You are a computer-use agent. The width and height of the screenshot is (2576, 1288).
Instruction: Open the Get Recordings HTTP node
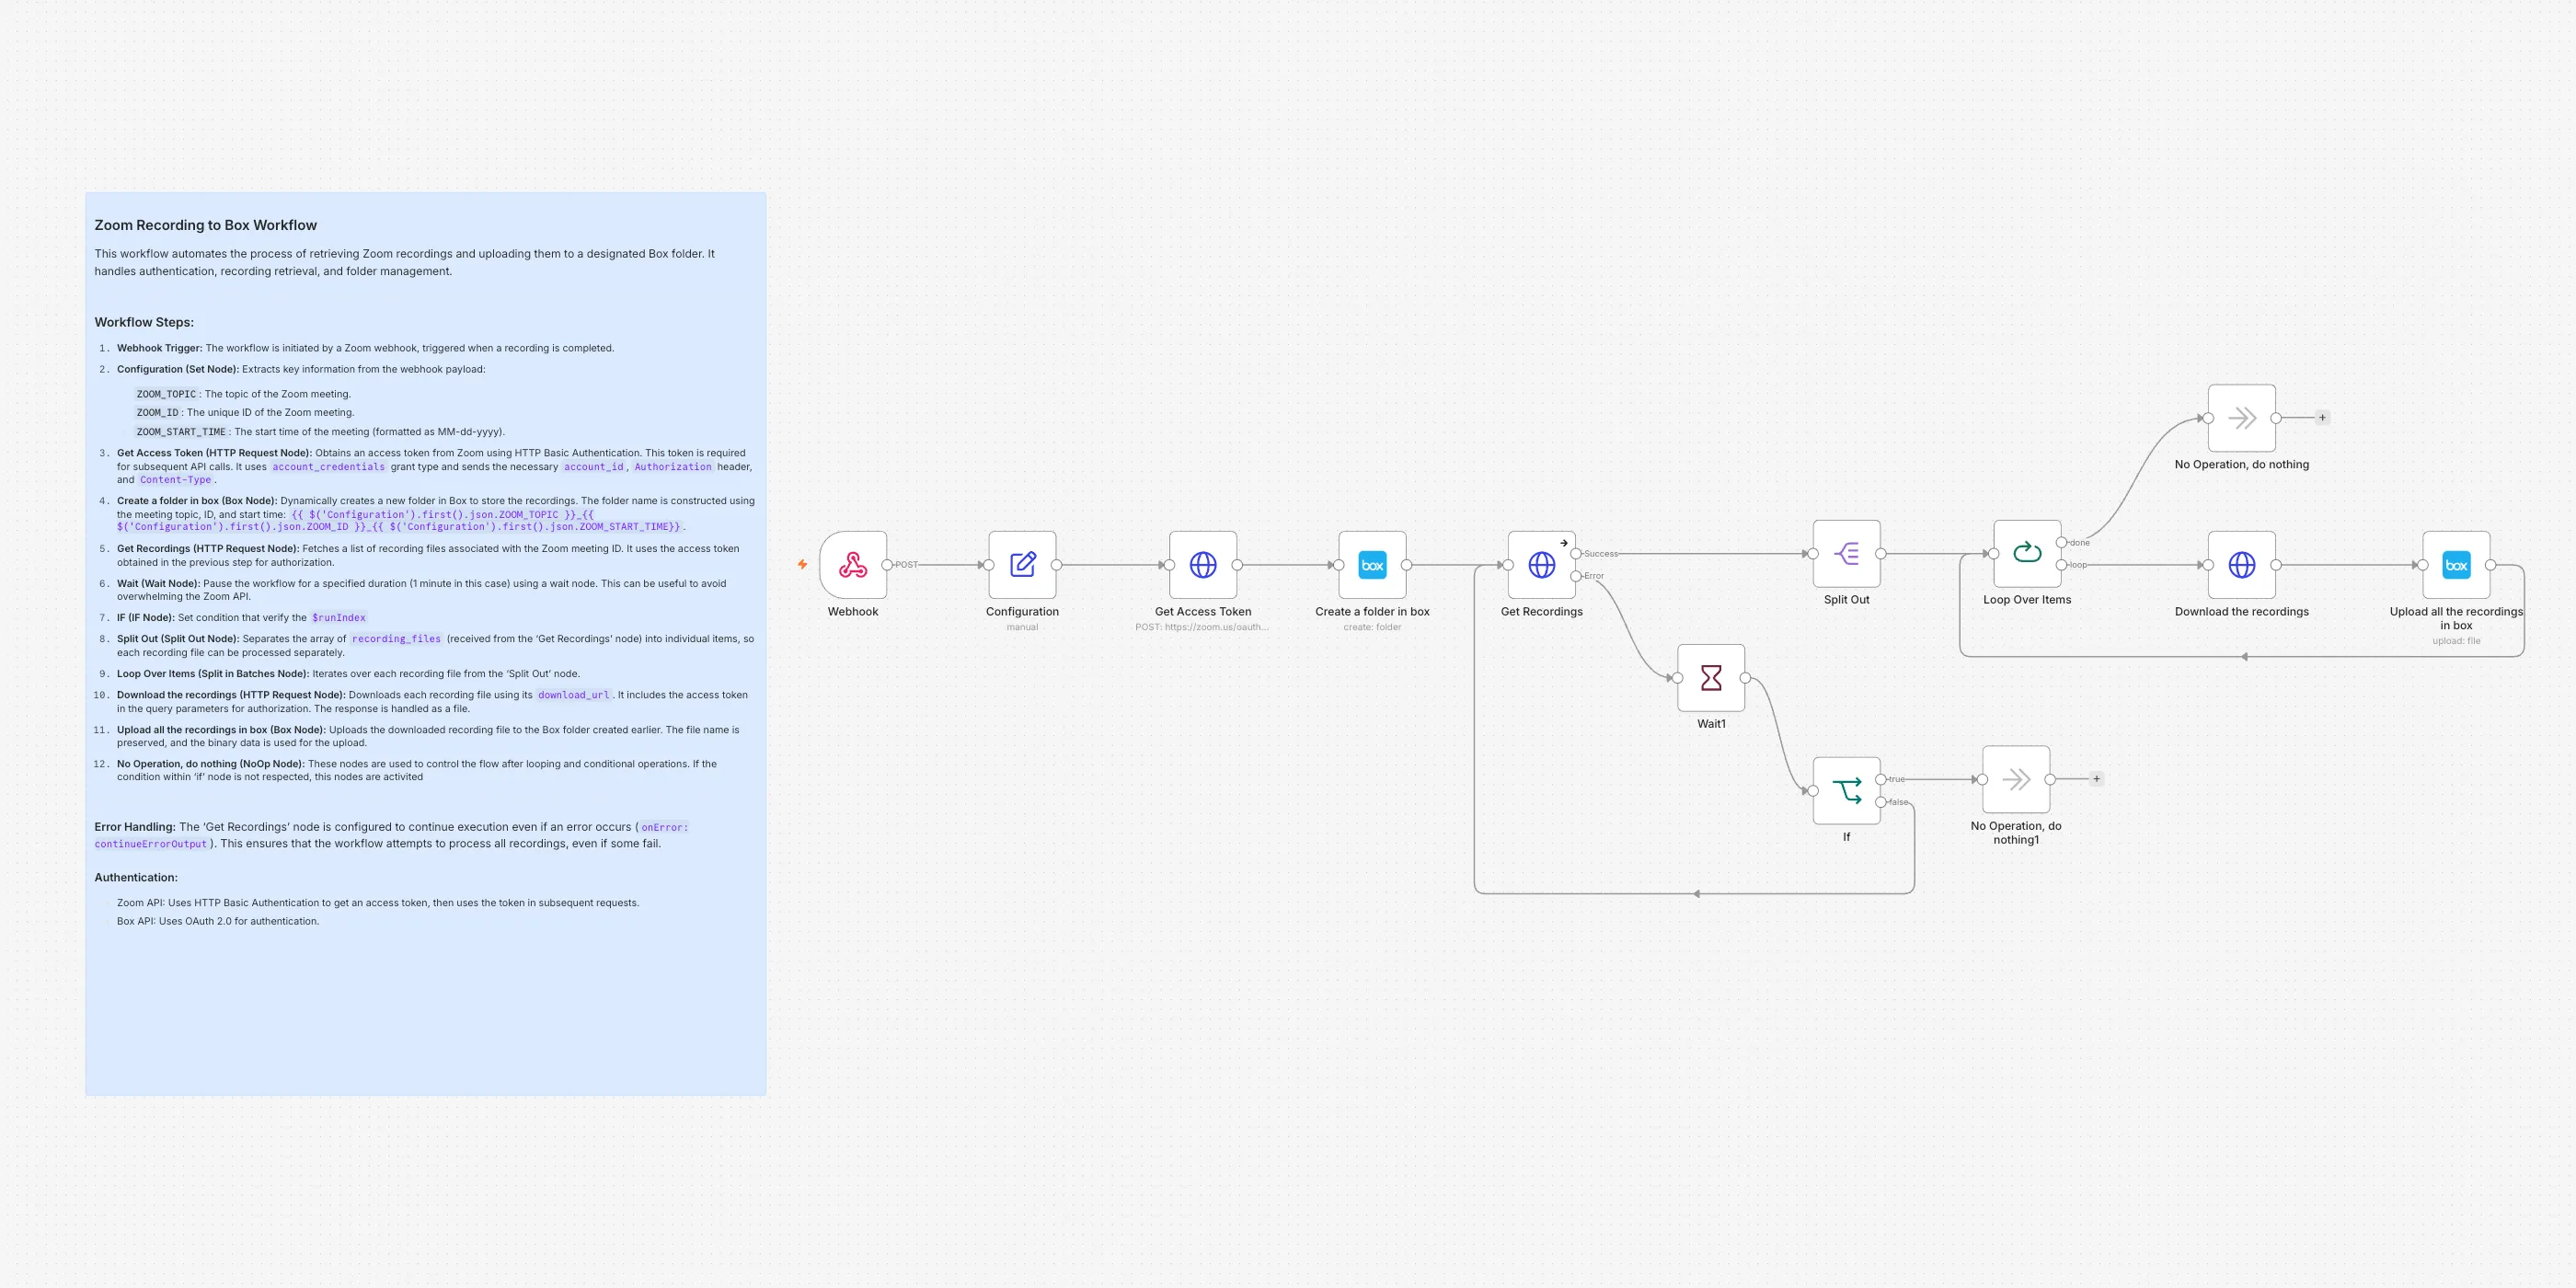pos(1542,565)
